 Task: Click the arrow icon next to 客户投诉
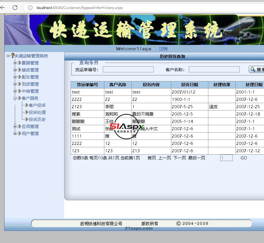(27, 105)
